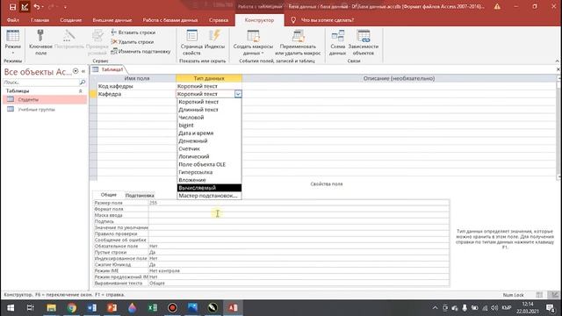The image size is (562, 316).
Task: Switch to Работа с базами данных tab
Action: (x=170, y=20)
